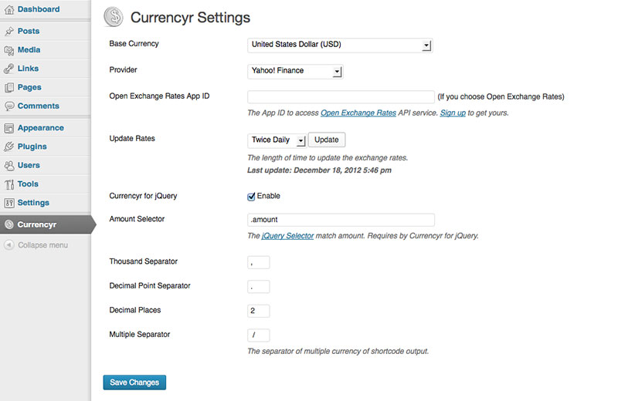Click the Media library icon
Screen dimensions: 618x401
9,50
